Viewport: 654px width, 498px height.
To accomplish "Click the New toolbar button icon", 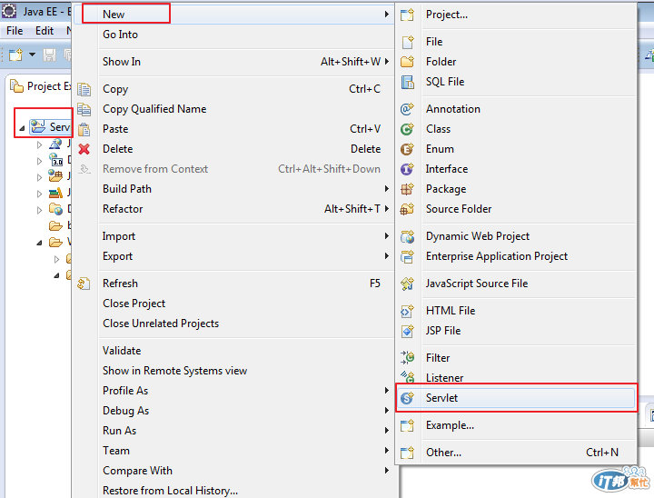I will click(15, 55).
